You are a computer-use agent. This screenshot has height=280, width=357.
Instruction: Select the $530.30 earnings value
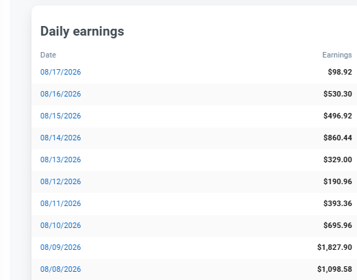(x=338, y=94)
